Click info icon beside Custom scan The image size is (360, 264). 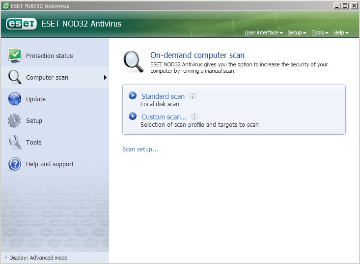pos(194,117)
